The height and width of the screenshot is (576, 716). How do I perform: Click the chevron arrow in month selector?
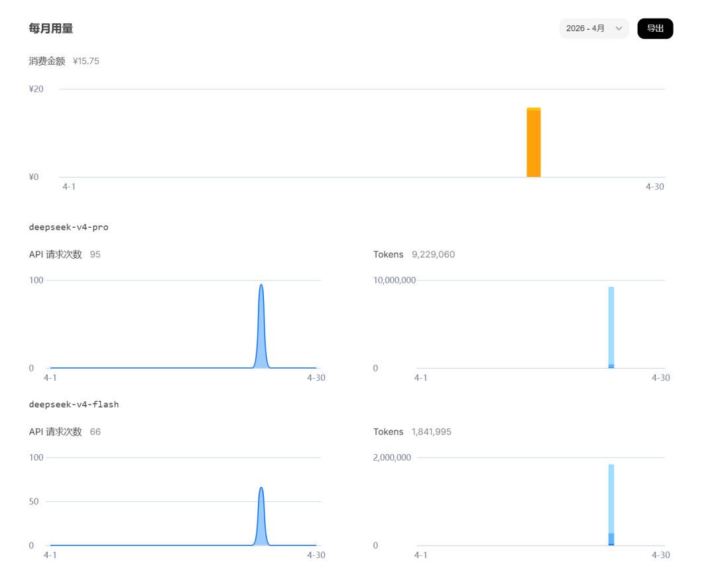tap(619, 28)
